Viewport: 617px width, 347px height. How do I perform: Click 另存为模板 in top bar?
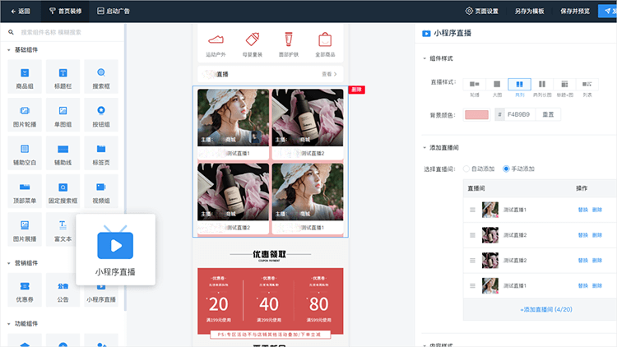pyautogui.click(x=530, y=11)
